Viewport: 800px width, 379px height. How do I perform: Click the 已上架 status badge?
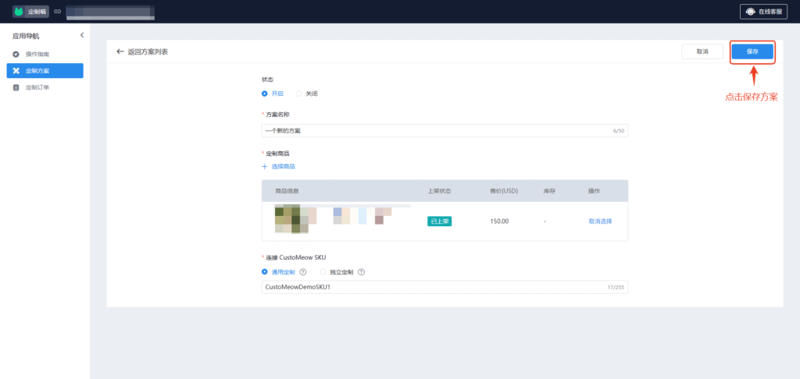(x=440, y=221)
